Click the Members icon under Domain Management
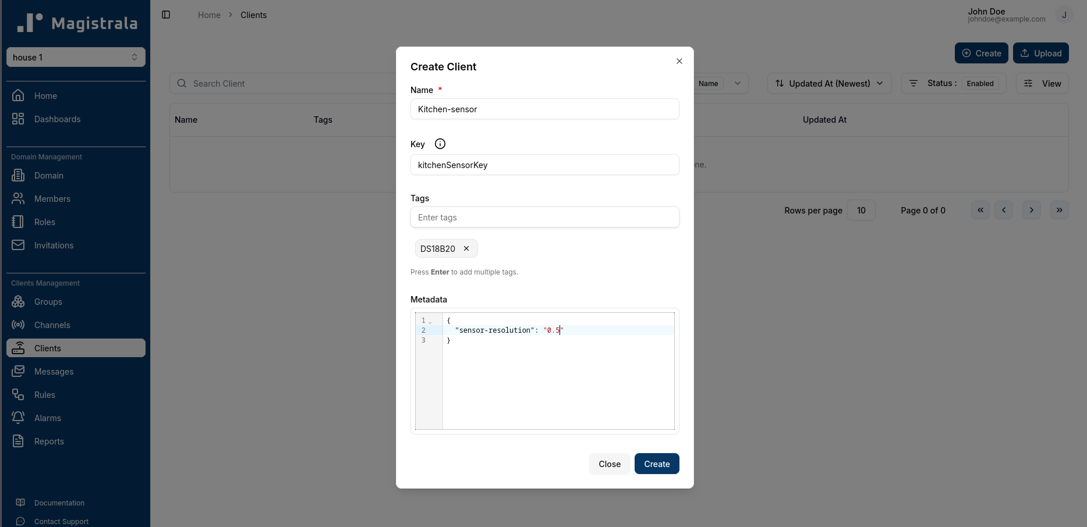The width and height of the screenshot is (1087, 527). pyautogui.click(x=19, y=198)
